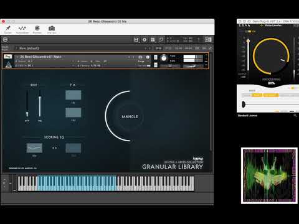
Task: Click the pin-shaped Editor icon in the host toolbar
Action: pos(8,28)
